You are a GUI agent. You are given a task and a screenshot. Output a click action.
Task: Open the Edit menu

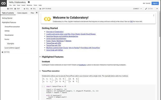(14, 5)
